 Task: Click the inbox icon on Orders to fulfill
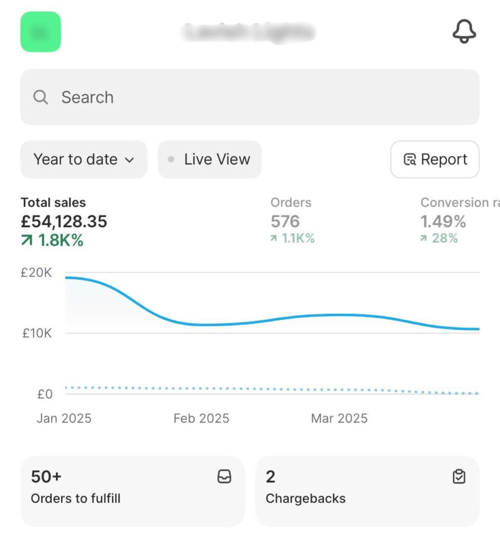click(x=225, y=477)
